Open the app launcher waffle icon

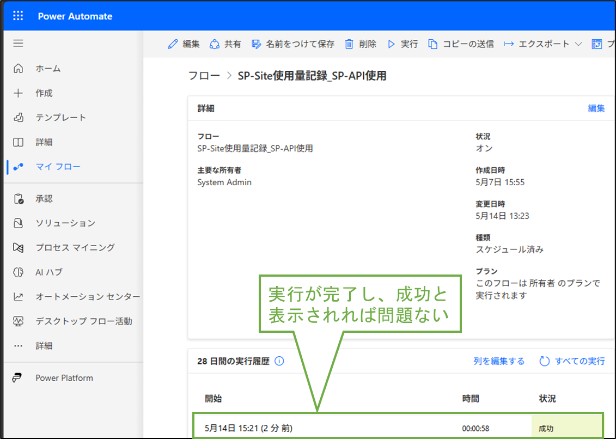(18, 16)
